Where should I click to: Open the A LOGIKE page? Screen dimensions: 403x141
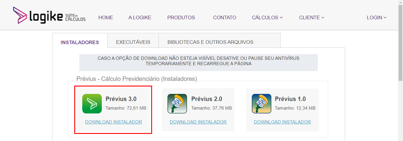(x=140, y=17)
